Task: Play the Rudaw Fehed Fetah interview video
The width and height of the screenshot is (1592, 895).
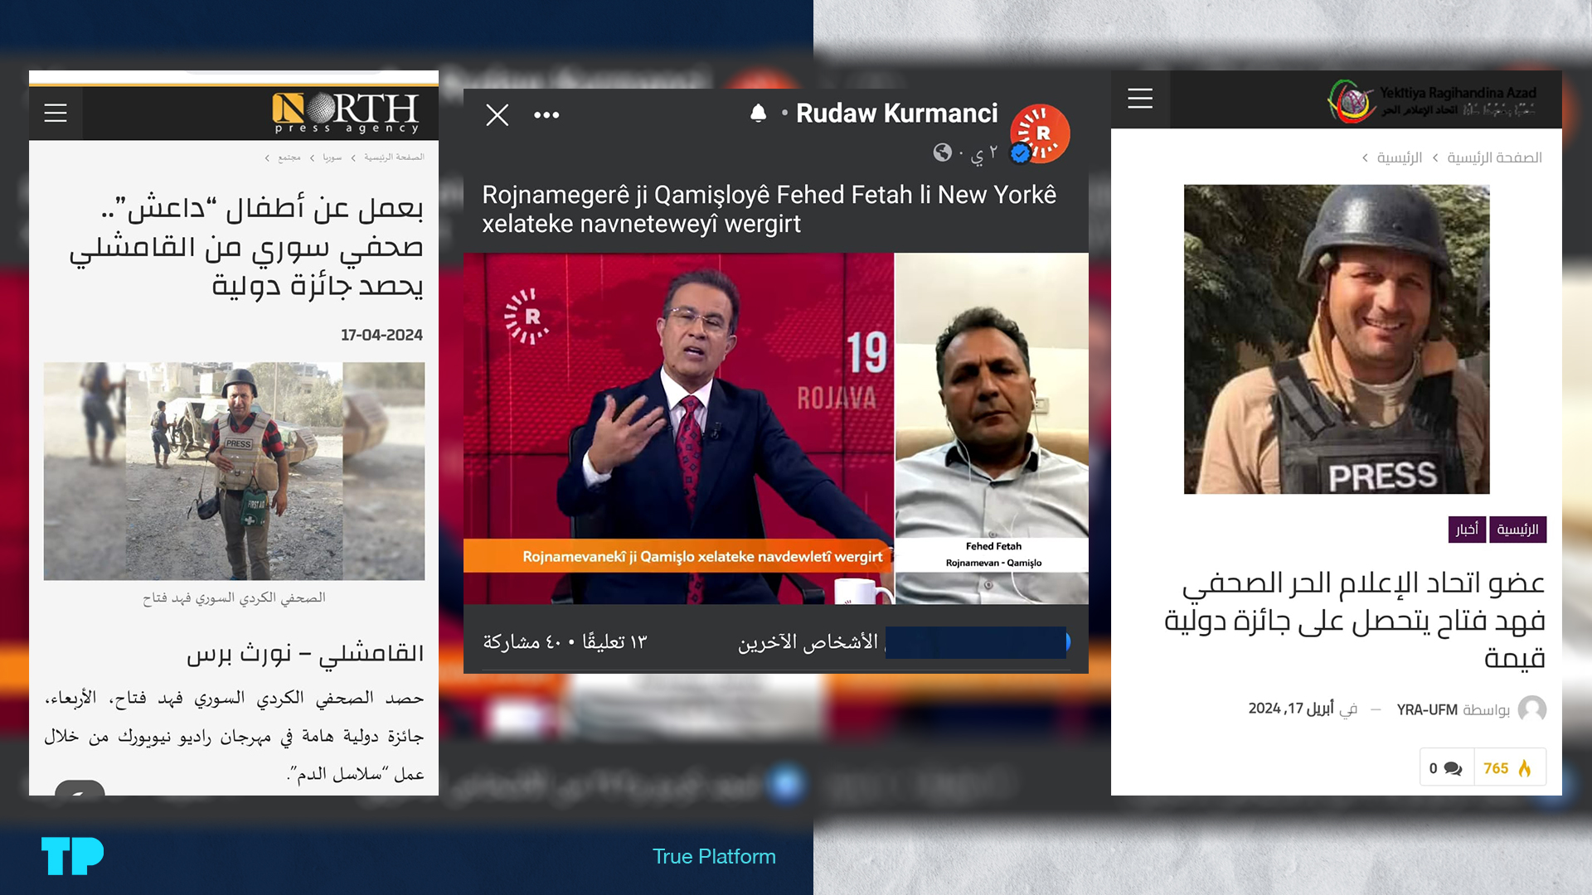Action: pyautogui.click(x=775, y=428)
